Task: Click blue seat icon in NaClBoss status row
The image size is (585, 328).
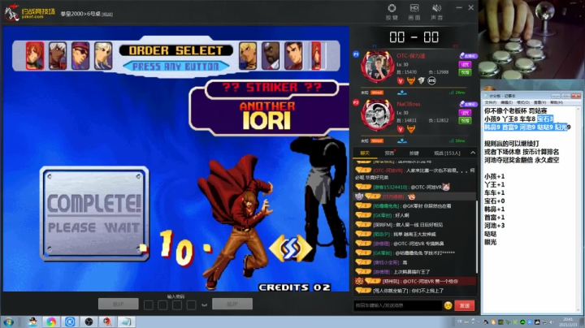Action: (402, 141)
